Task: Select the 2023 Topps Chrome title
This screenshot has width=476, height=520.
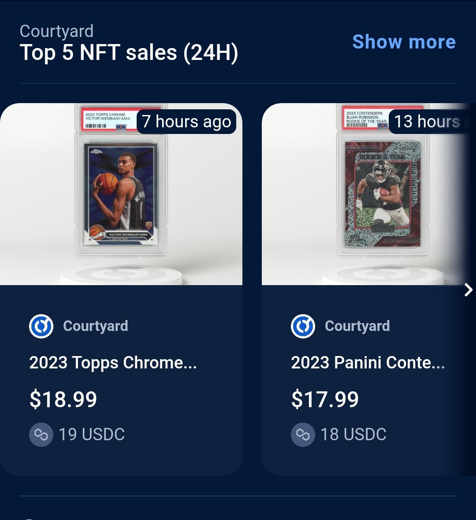Action: pos(113,363)
